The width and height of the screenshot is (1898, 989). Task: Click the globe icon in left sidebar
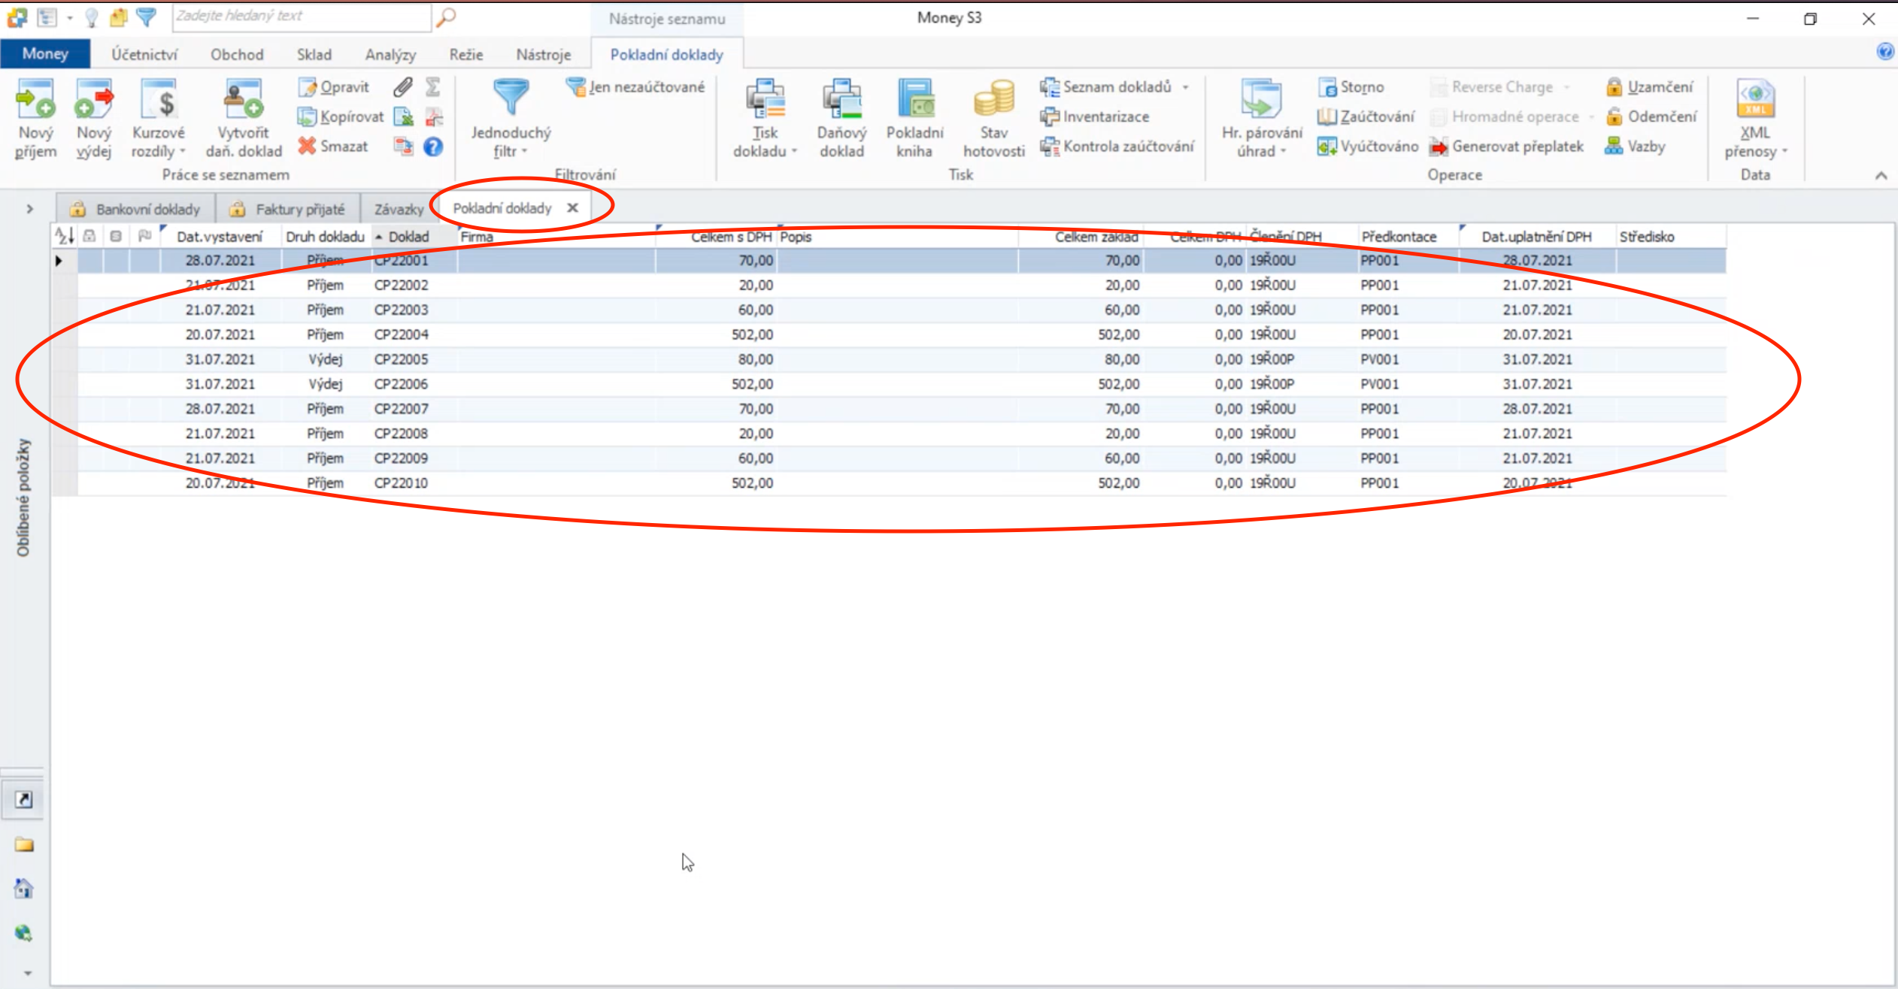coord(24,933)
